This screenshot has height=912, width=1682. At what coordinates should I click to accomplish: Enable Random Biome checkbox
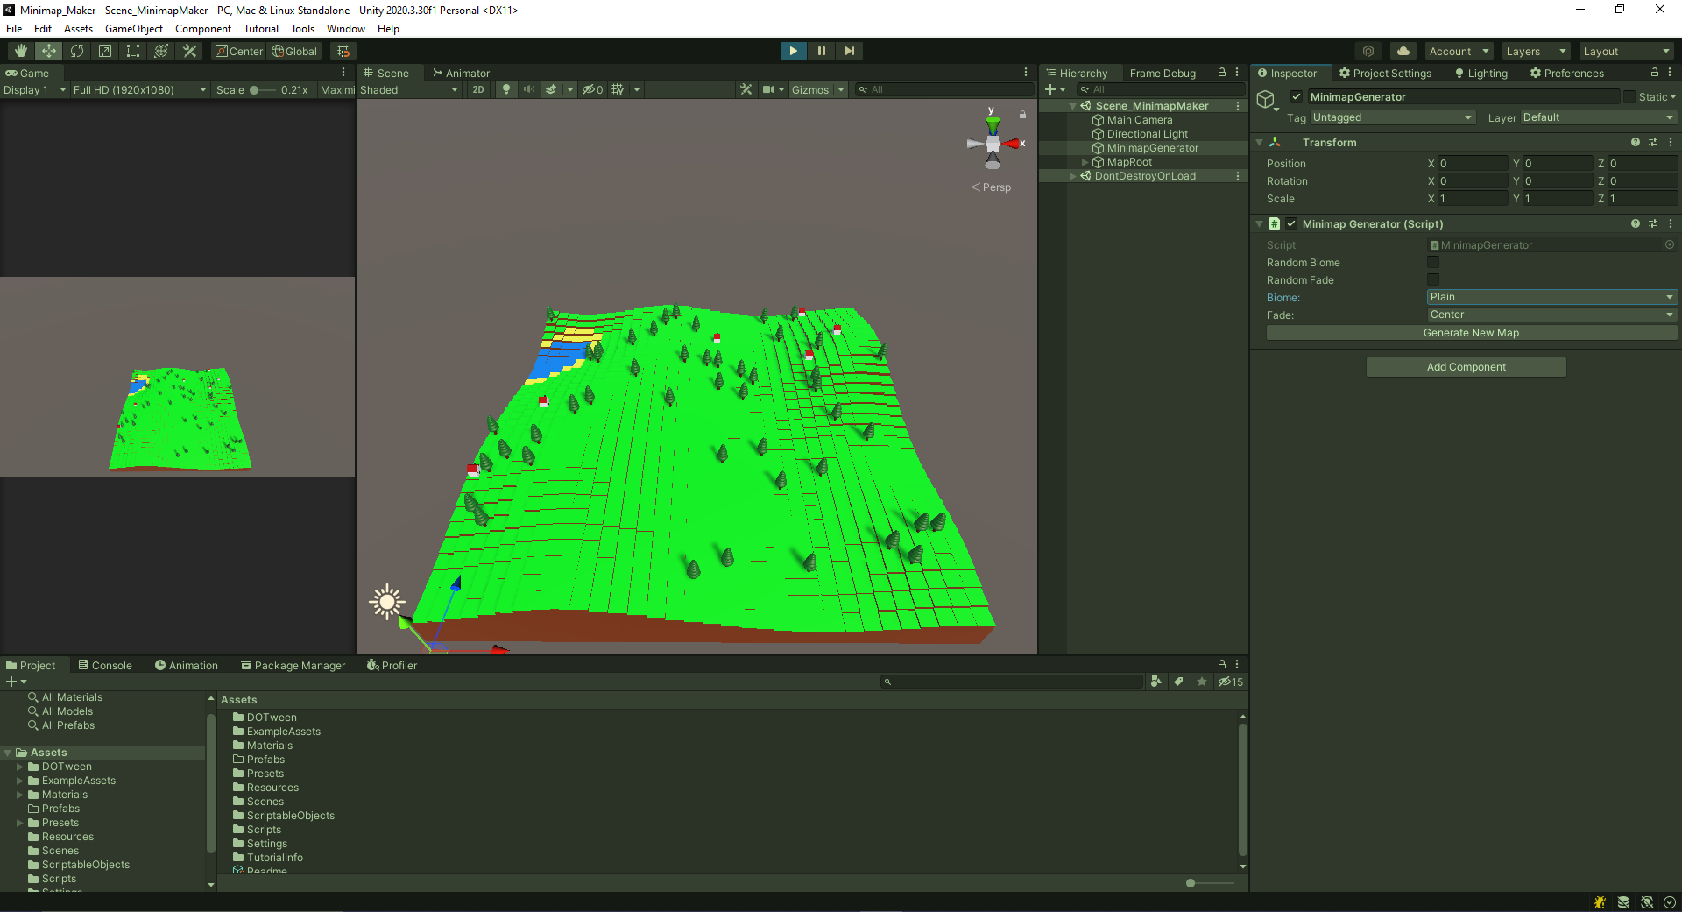point(1433,262)
